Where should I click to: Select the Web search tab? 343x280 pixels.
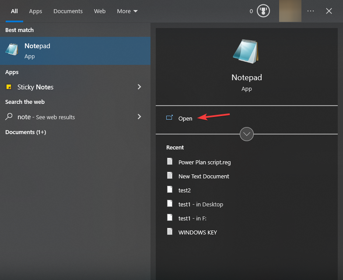[100, 11]
